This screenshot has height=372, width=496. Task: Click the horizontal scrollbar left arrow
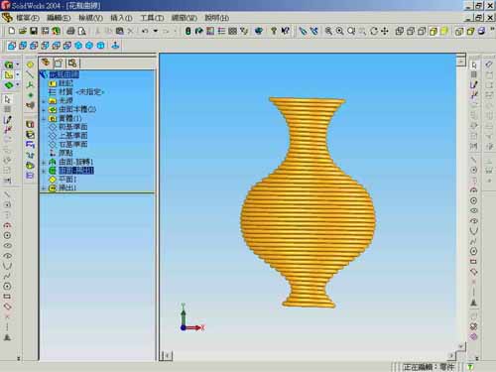[x=168, y=356]
